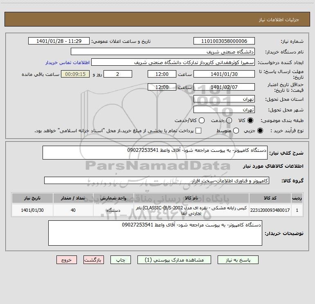
Task: Click price validity date 1401/02/07 field
Action: click(x=224, y=87)
